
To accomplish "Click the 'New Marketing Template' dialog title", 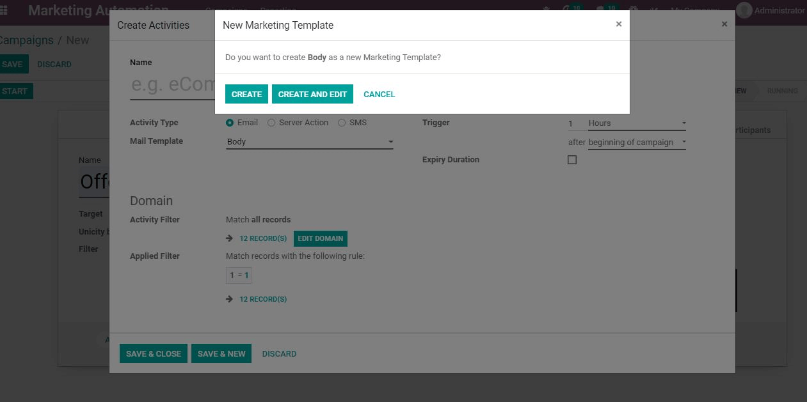I will coord(278,25).
